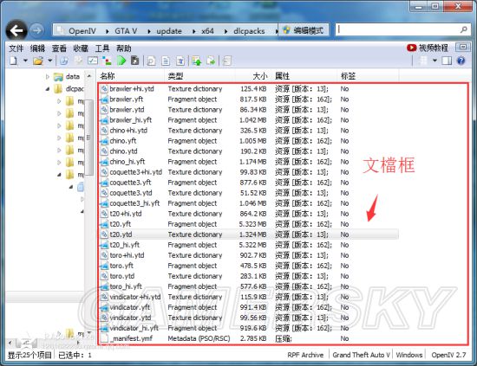Click RPF Archive in the status bar
Viewport: 477px width, 366px height.
[x=305, y=355]
